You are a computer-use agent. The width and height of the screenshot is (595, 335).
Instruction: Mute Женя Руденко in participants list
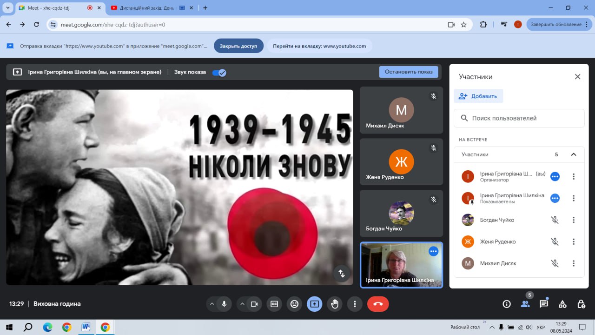pyautogui.click(x=555, y=241)
